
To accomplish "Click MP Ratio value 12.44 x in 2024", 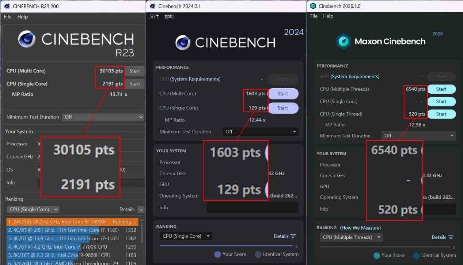I will 257,120.
